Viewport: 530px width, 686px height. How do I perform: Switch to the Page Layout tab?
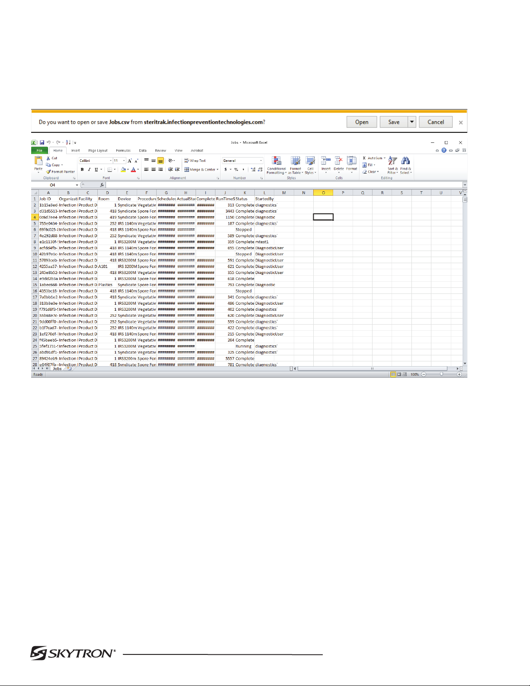pyautogui.click(x=98, y=151)
